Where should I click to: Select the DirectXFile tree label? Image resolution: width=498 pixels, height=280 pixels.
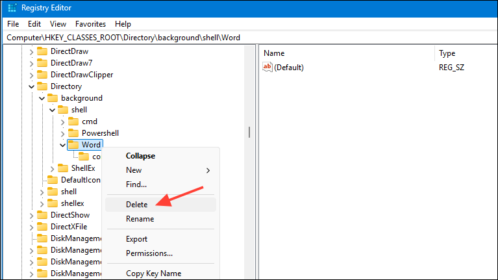(x=69, y=227)
